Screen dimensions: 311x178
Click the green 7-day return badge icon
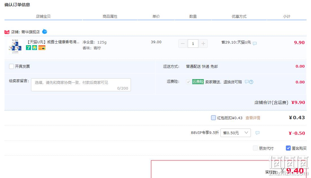29,48
